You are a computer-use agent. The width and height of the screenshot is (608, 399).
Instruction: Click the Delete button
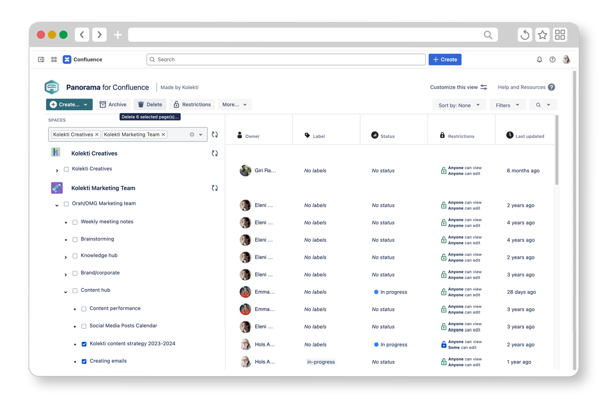150,105
